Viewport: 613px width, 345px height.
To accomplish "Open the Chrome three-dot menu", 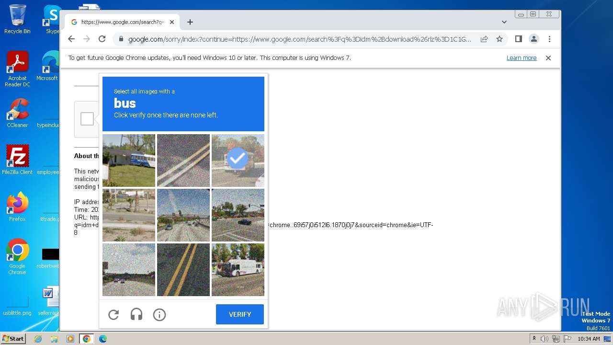I will pos(549,39).
